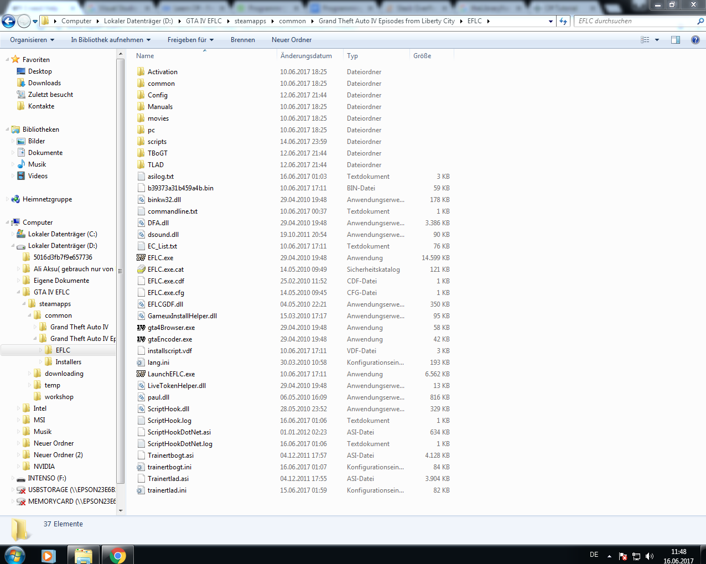Click the EFLC.exe.cat catalog file icon
The width and height of the screenshot is (706, 564).
click(x=141, y=270)
